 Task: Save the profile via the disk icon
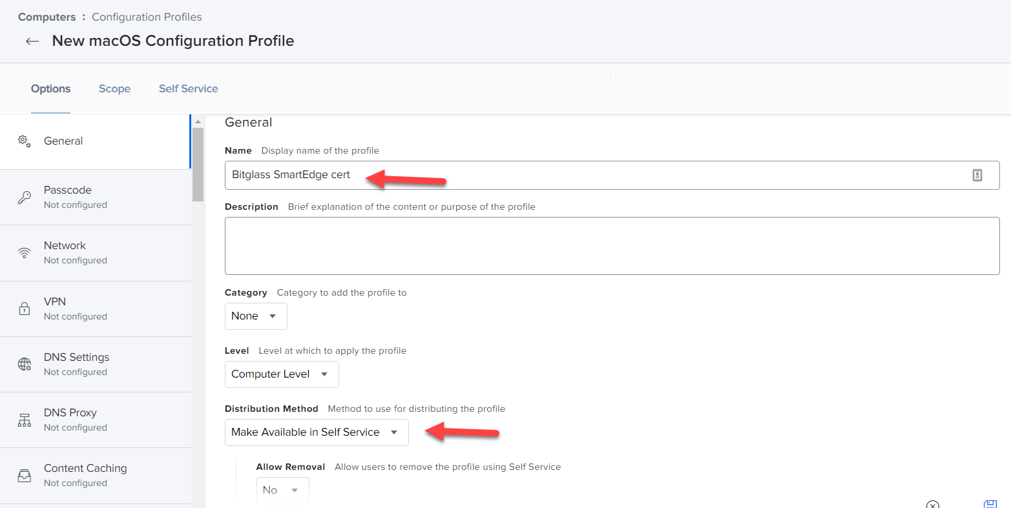(x=990, y=504)
